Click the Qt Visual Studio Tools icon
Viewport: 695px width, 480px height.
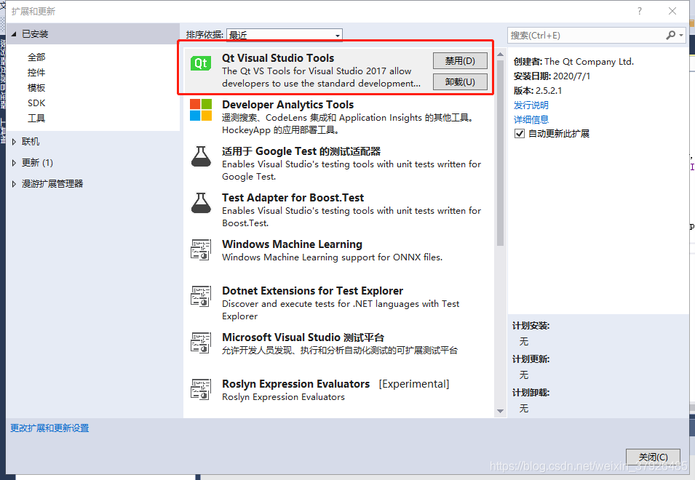[x=201, y=63]
